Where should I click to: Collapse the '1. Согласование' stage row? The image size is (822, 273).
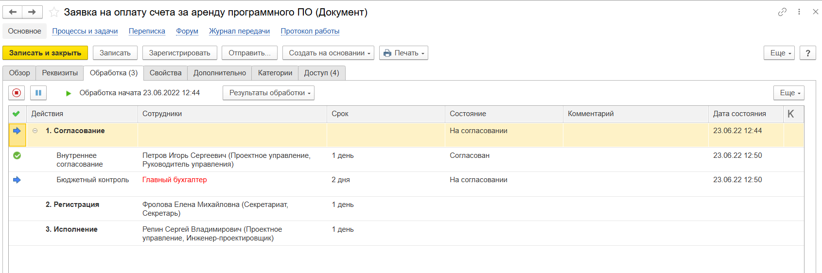(35, 131)
